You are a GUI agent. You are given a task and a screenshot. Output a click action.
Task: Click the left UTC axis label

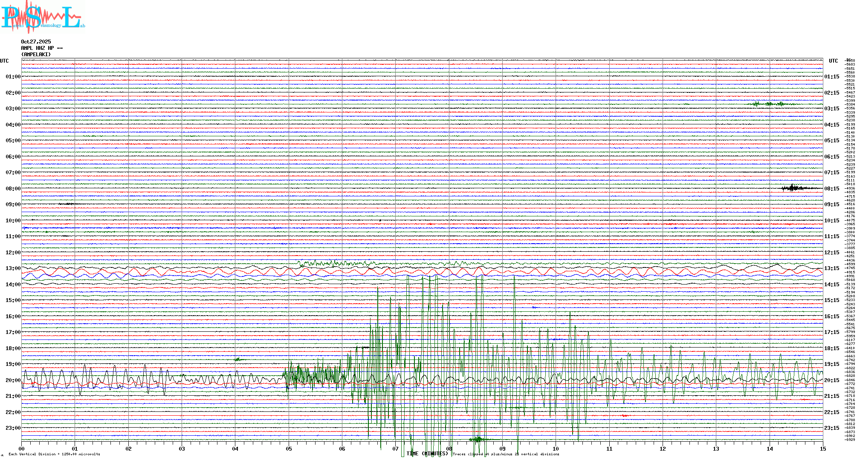coord(4,61)
